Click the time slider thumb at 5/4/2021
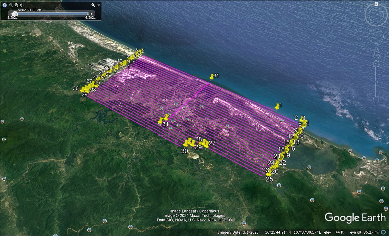 coord(15,14)
